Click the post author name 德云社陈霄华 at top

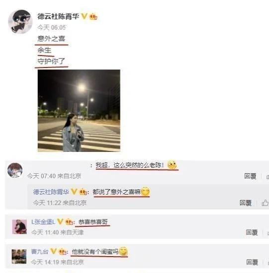tap(58, 16)
